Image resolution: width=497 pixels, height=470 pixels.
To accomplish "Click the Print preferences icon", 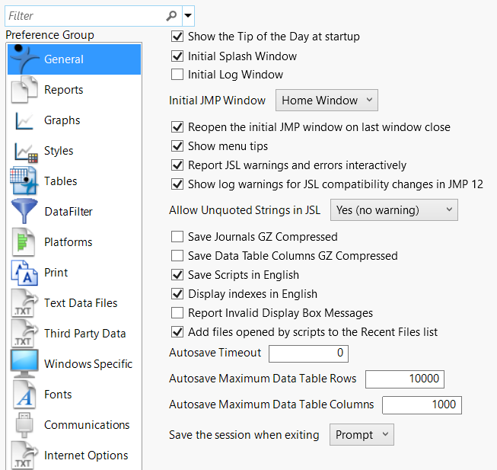I will point(24,273).
